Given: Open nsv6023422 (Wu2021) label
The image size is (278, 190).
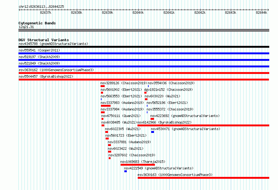Looking at the screenshot, I should point(126,149).
